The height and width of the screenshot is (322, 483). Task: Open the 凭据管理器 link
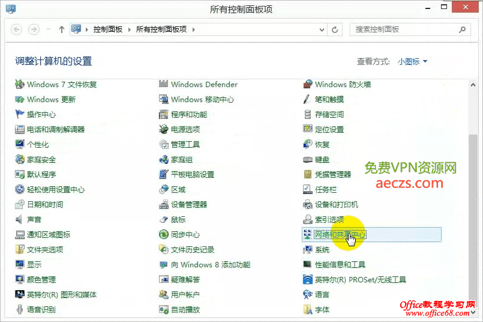[332, 174]
